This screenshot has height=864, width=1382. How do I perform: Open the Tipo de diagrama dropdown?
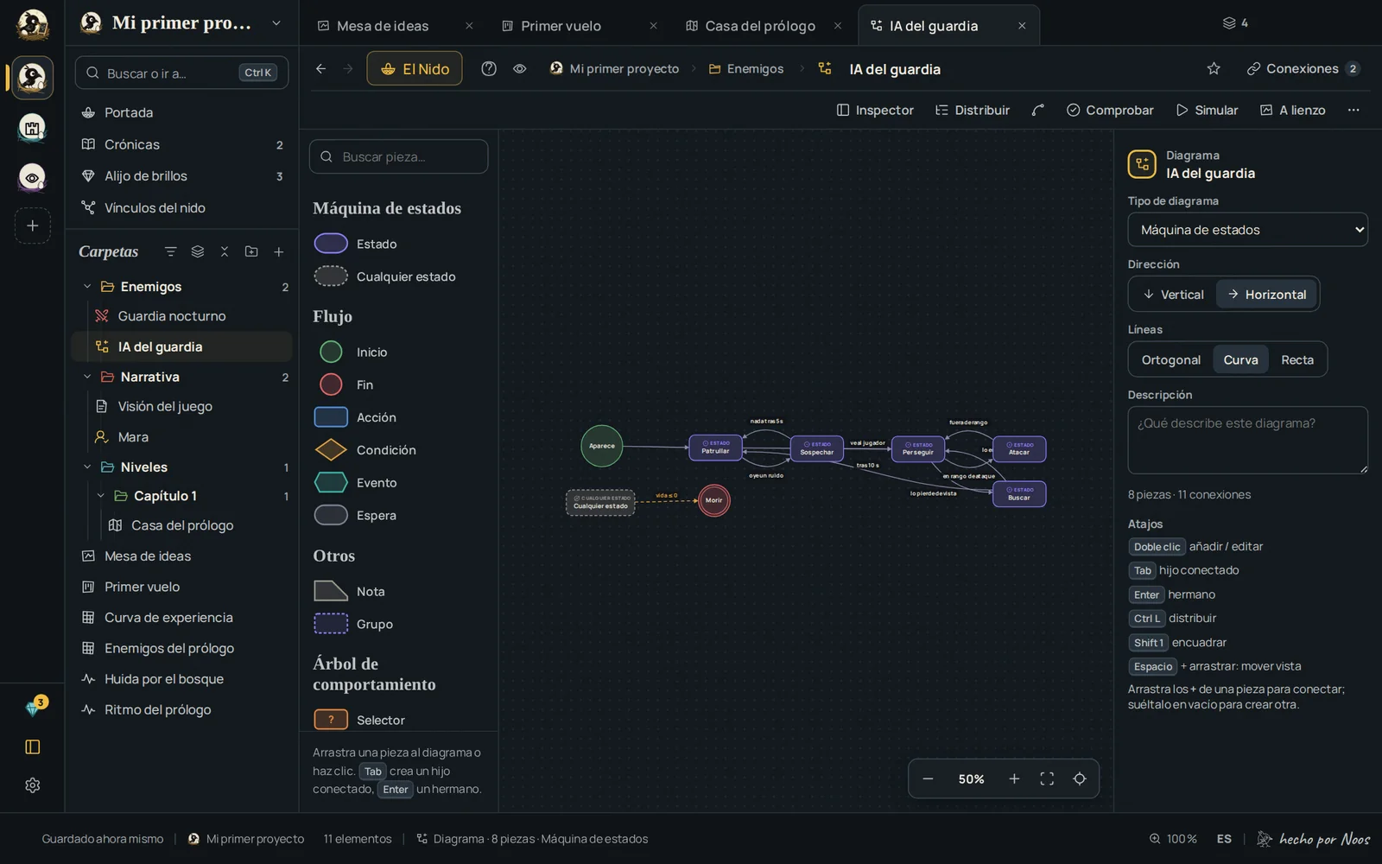tap(1247, 230)
